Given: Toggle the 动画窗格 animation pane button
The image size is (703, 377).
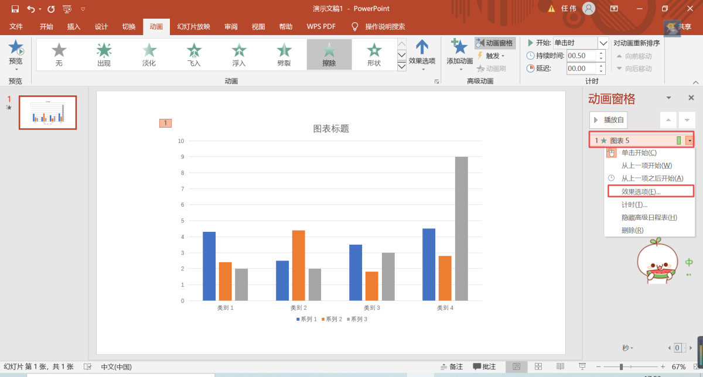Looking at the screenshot, I should (494, 43).
